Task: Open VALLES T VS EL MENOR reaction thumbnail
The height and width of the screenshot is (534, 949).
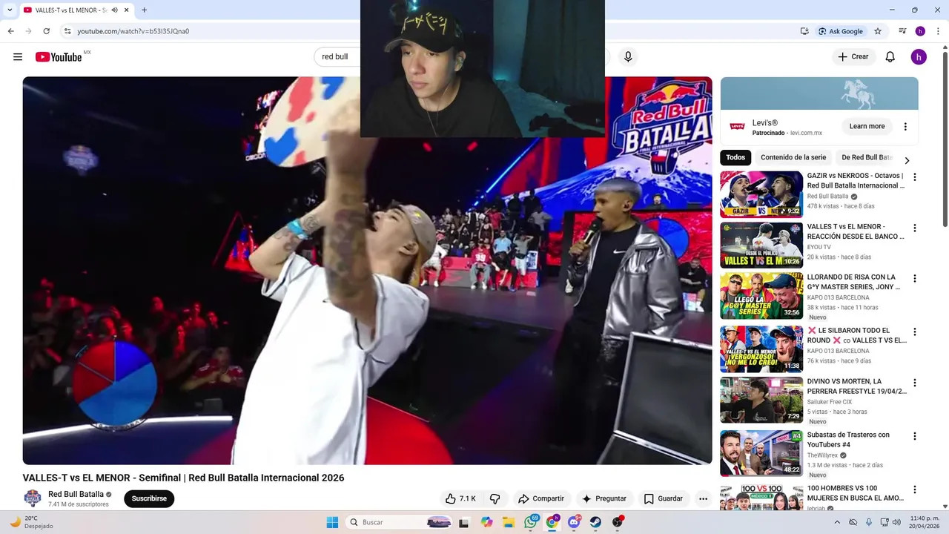Action: coord(761,245)
